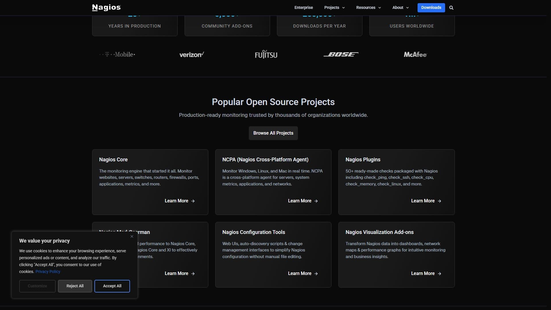The width and height of the screenshot is (551, 310).
Task: Click Learn More on Configuration Tools card
Action: pyautogui.click(x=303, y=274)
